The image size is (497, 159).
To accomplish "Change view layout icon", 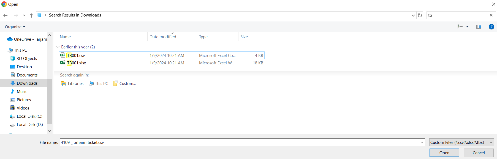I will tap(460, 27).
